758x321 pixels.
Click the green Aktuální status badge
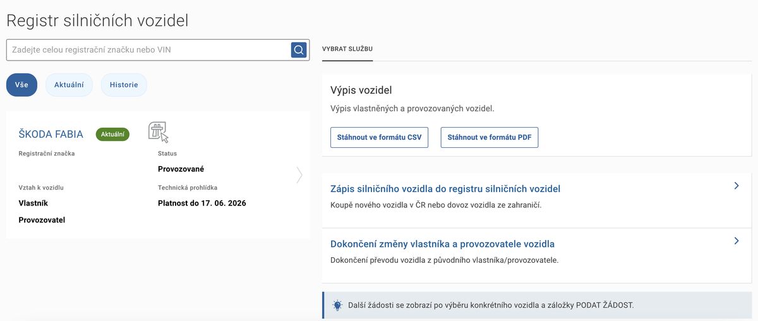click(112, 134)
